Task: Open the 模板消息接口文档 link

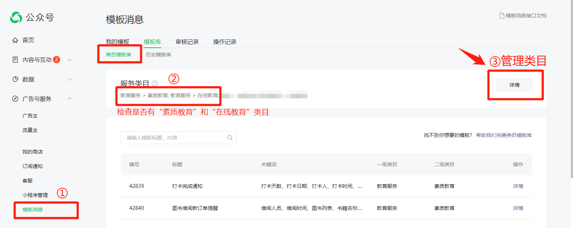Action: click(x=526, y=16)
